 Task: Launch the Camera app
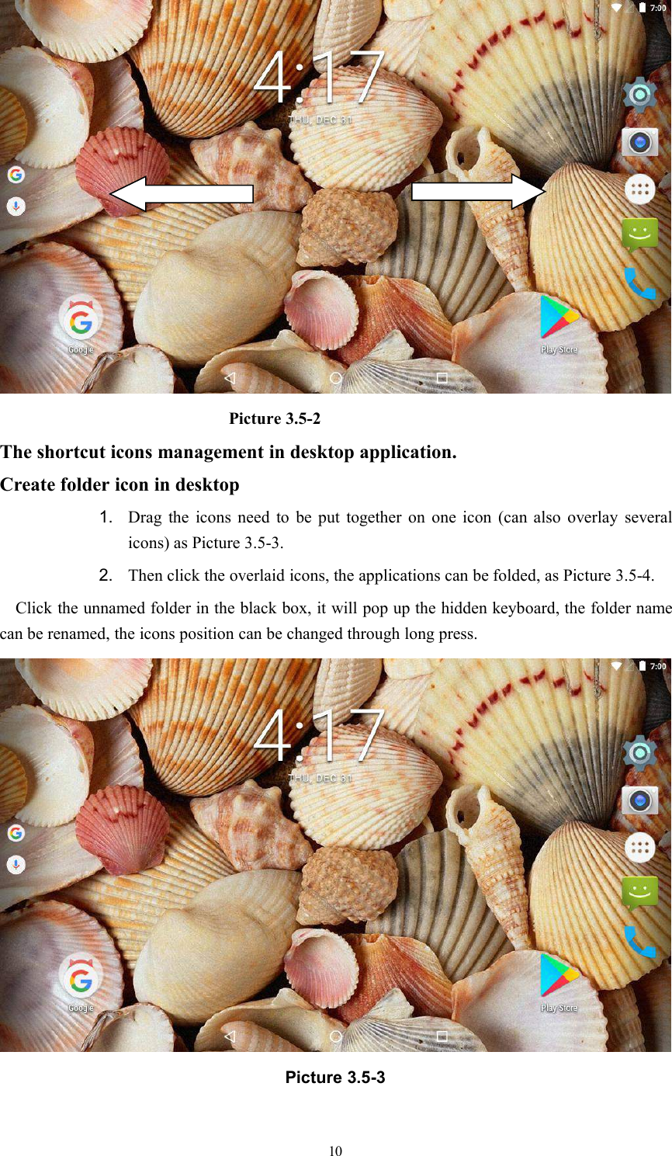tap(639, 141)
